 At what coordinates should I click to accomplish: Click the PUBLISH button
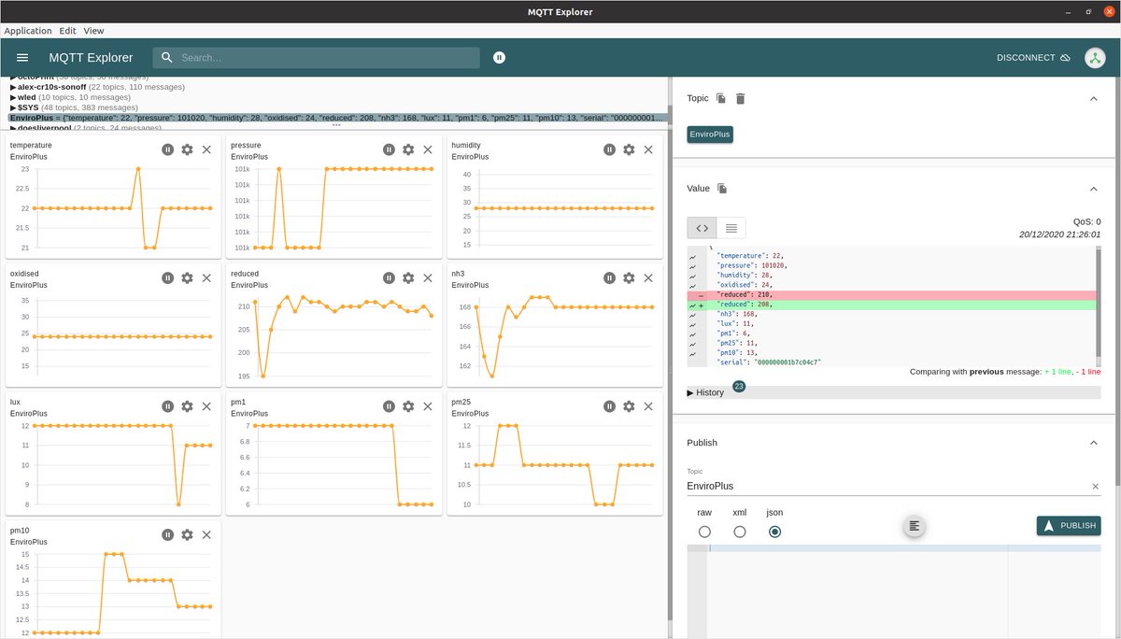coord(1069,526)
